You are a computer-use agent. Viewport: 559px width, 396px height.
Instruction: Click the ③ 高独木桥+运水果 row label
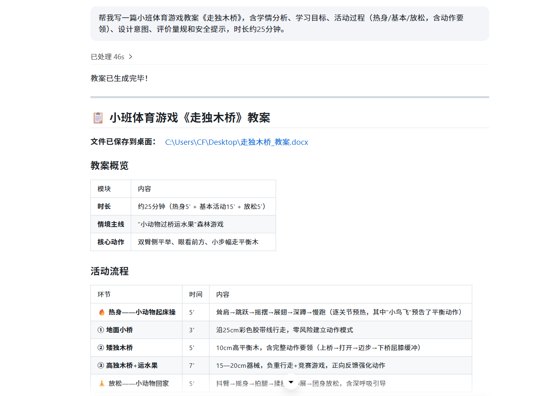coord(128,365)
